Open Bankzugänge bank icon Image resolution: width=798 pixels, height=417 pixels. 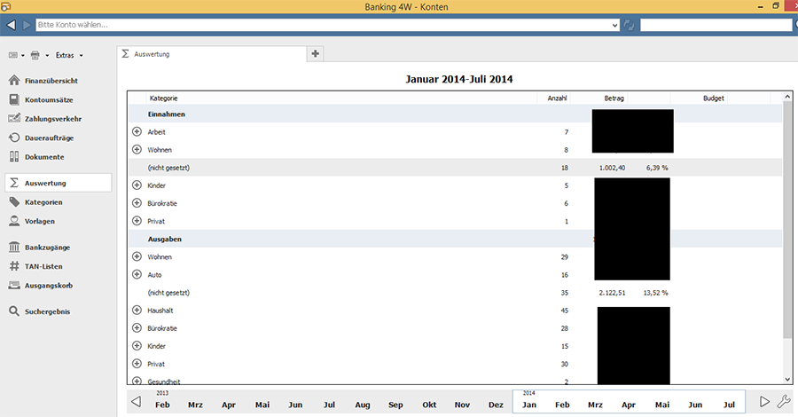(14, 248)
